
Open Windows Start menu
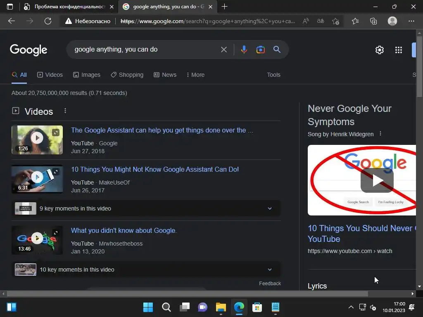[x=148, y=307]
